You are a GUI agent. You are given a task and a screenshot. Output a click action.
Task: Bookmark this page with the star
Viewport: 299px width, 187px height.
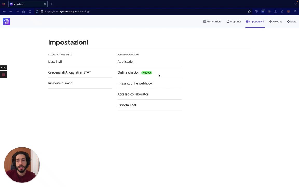tap(249, 12)
